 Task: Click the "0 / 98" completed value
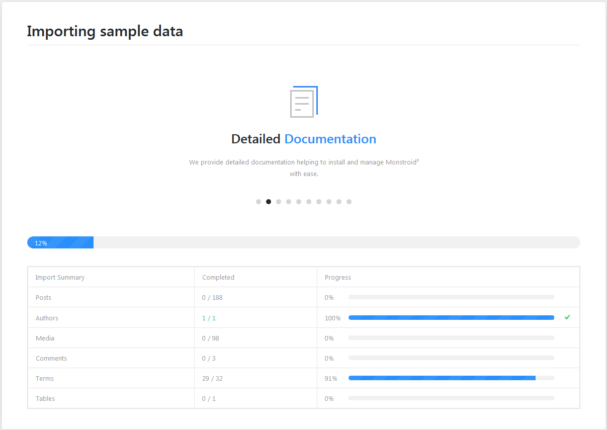211,338
